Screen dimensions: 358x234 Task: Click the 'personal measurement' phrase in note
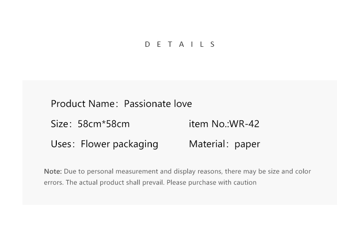tap(122, 171)
